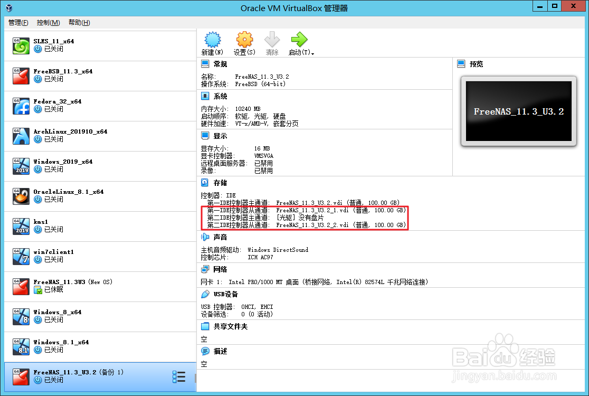Expand the Start (启动) dropdown arrow
The height and width of the screenshot is (396, 589).
coord(313,53)
